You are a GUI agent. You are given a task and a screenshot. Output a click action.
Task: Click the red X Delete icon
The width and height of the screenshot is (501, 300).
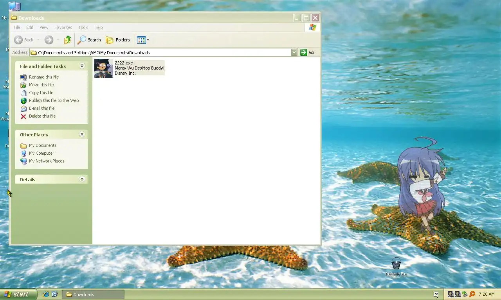tap(23, 116)
